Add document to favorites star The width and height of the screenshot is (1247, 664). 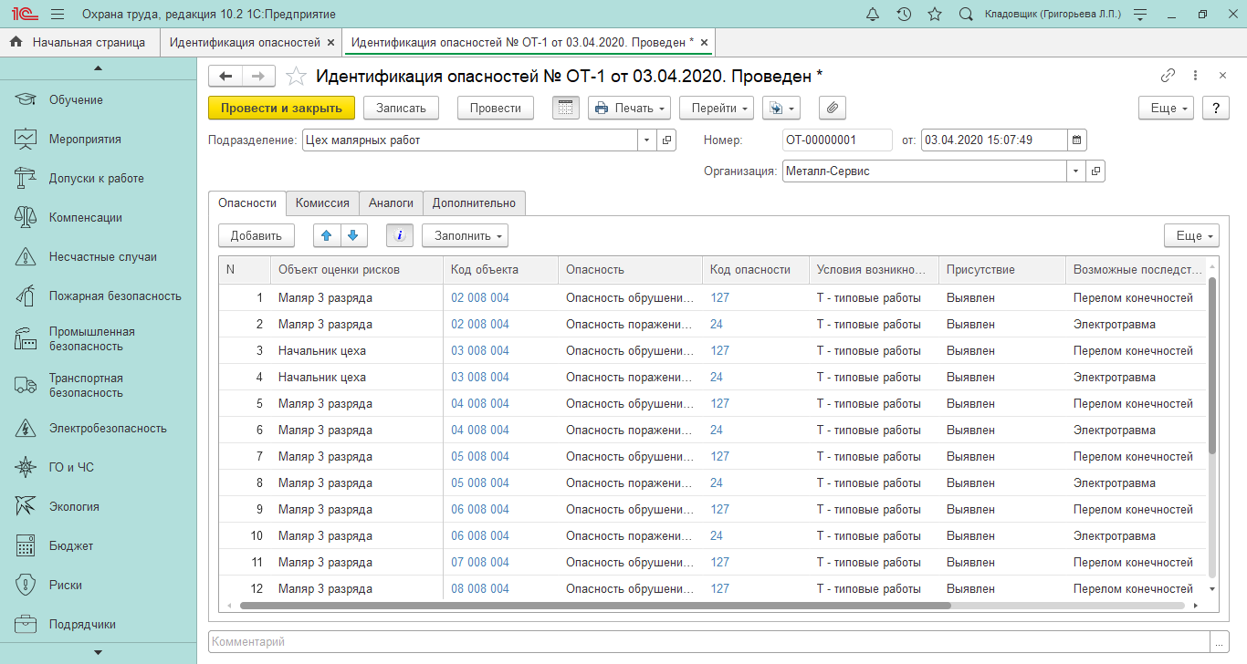[296, 77]
